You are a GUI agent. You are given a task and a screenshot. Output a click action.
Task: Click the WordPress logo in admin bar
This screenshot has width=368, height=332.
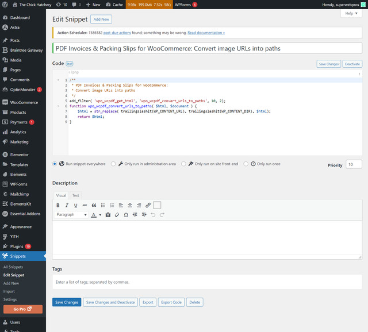tap(5, 5)
